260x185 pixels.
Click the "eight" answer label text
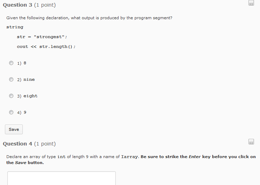31,96
